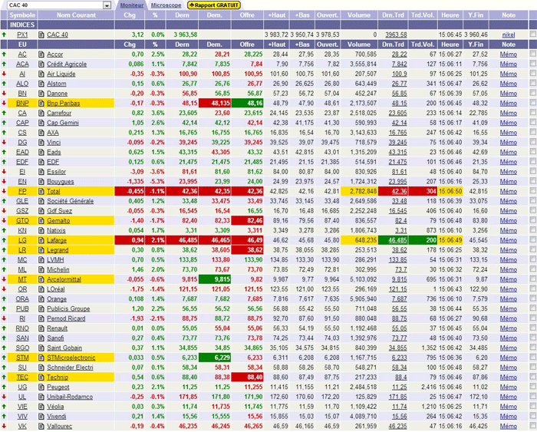Switch to the Microscope tab
The height and width of the screenshot is (432, 537).
(x=166, y=5)
